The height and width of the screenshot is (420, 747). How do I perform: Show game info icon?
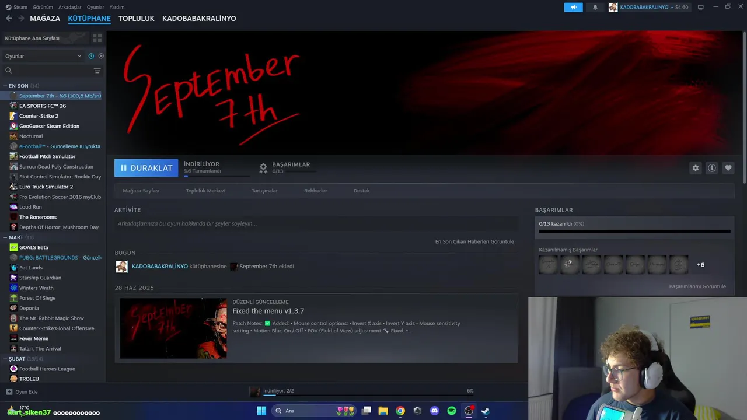point(712,168)
